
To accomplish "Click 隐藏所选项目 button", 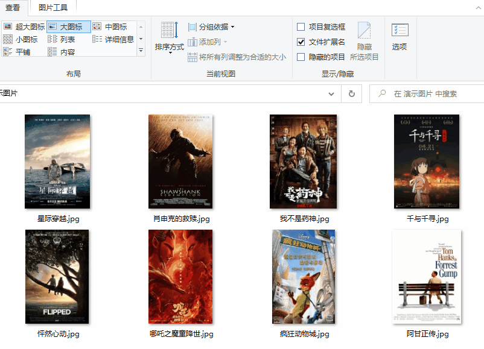I will point(365,41).
